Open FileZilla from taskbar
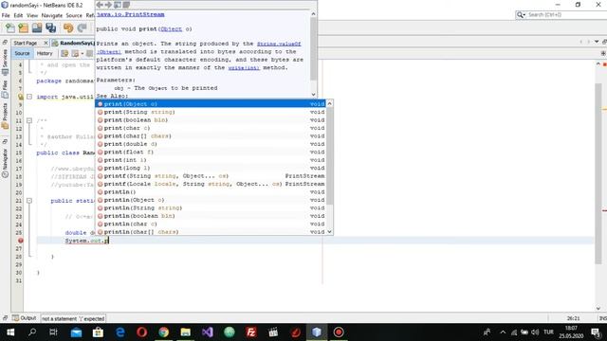The width and height of the screenshot is (607, 341). (250, 332)
